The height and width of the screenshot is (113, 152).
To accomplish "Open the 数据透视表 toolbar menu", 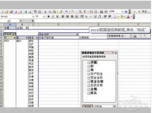I will [117, 36].
